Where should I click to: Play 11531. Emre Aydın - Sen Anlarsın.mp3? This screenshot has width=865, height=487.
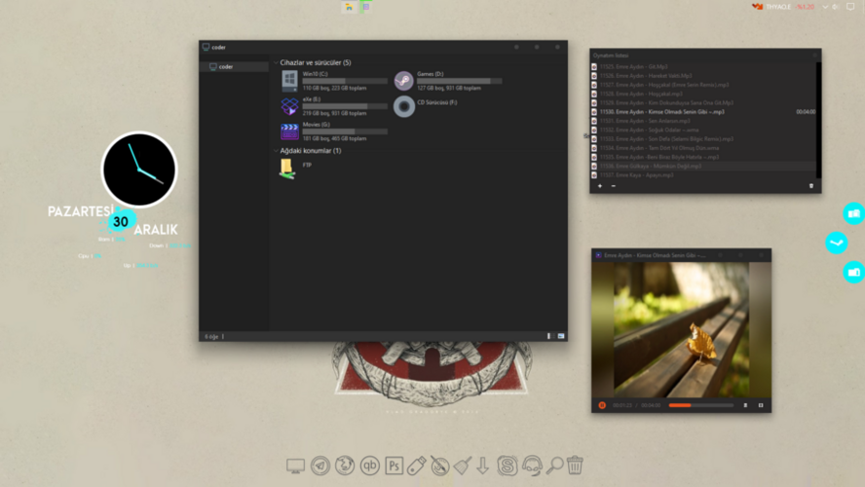(x=703, y=121)
